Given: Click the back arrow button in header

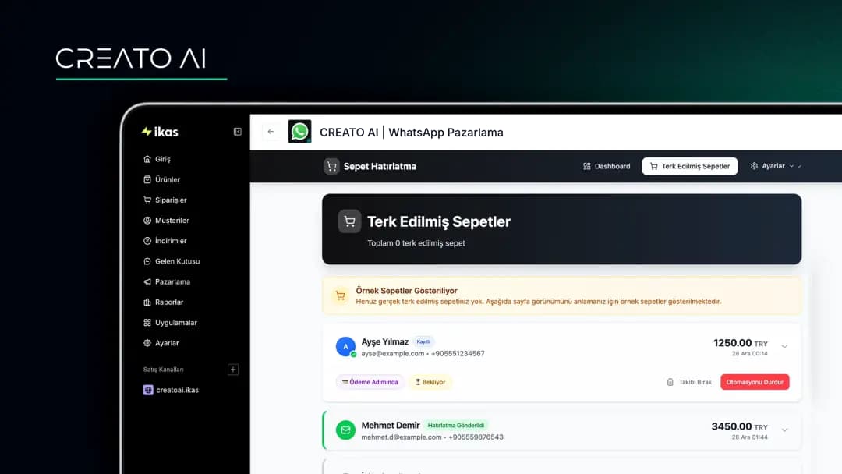Looking at the screenshot, I should (x=271, y=132).
